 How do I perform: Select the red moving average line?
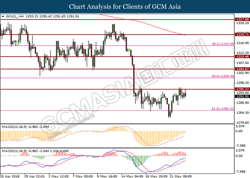coord(142,23)
